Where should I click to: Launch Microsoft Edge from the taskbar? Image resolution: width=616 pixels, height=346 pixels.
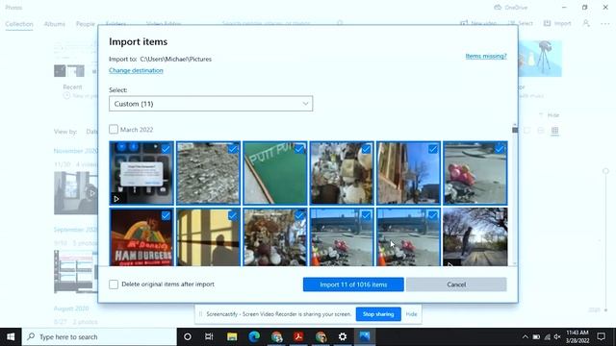pos(254,336)
